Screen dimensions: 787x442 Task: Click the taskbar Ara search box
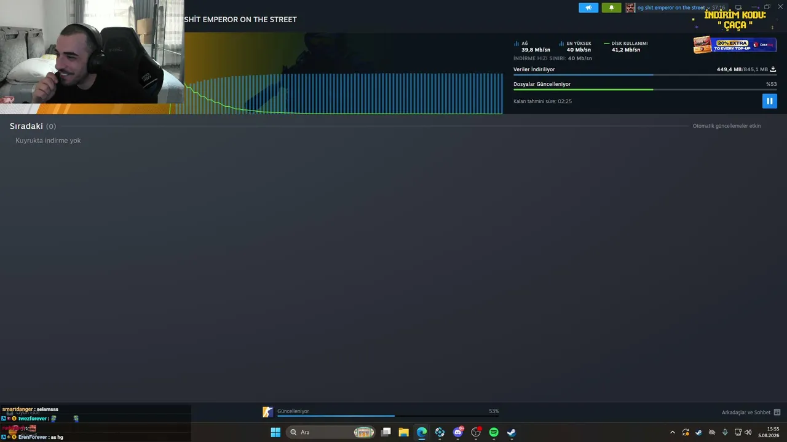(x=331, y=432)
